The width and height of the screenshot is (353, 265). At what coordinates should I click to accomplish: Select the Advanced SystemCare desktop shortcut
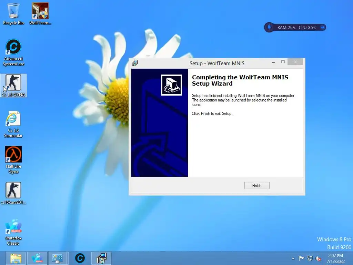[13, 52]
